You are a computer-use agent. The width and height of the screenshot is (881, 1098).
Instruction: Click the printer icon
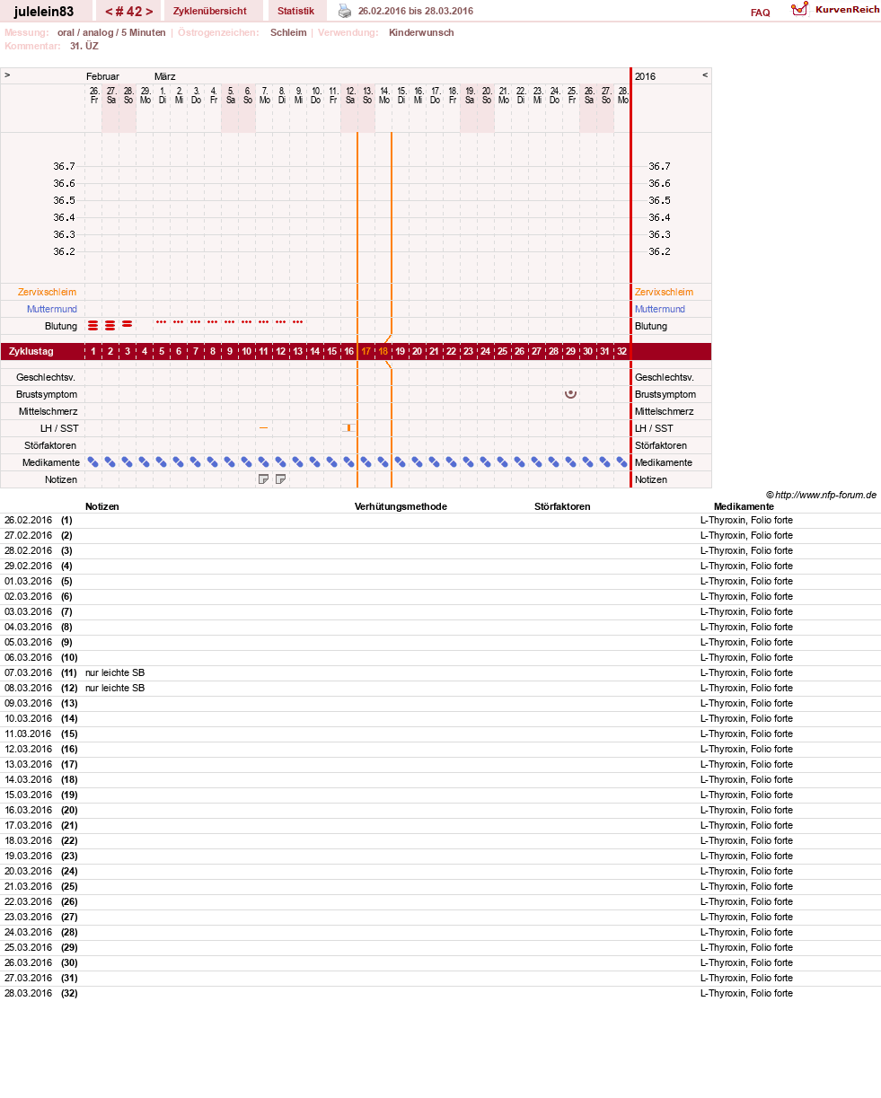345,11
